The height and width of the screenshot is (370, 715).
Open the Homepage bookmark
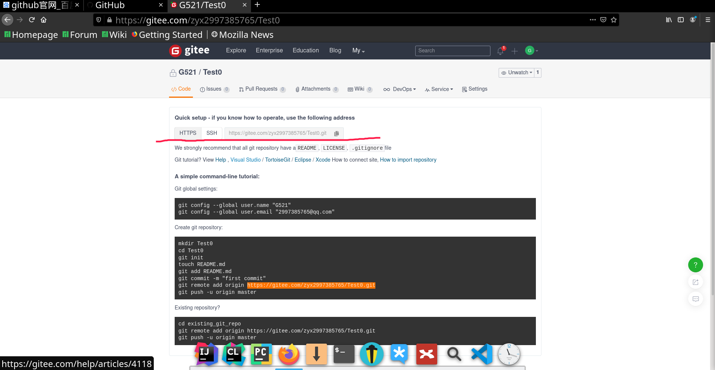(31, 35)
